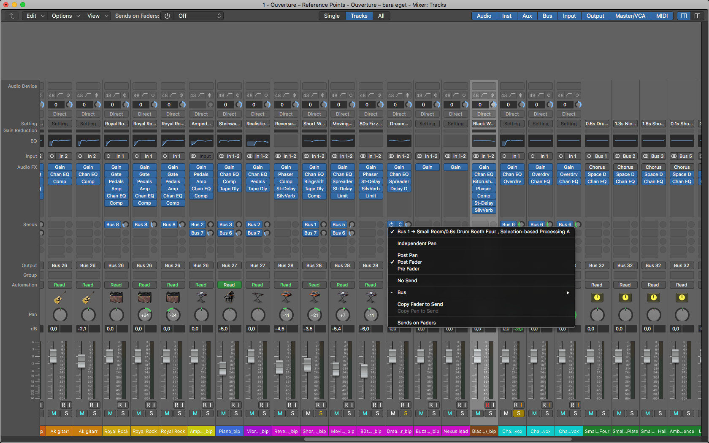Click the grand piano icon on Piano_bip
This screenshot has height=443, width=709.
pyautogui.click(x=229, y=298)
